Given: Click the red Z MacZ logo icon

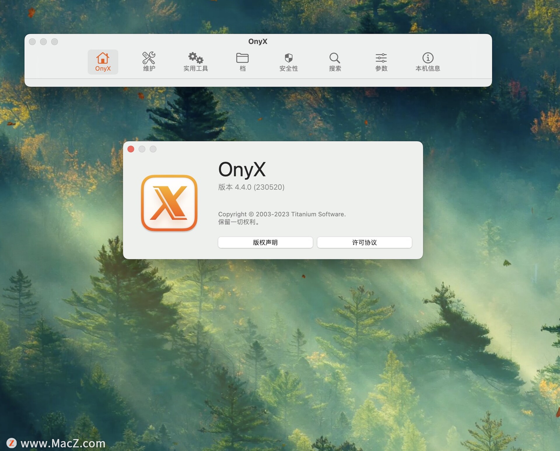Looking at the screenshot, I should (12, 443).
